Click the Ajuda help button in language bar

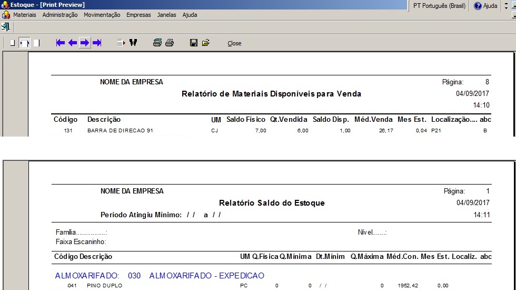(x=485, y=6)
